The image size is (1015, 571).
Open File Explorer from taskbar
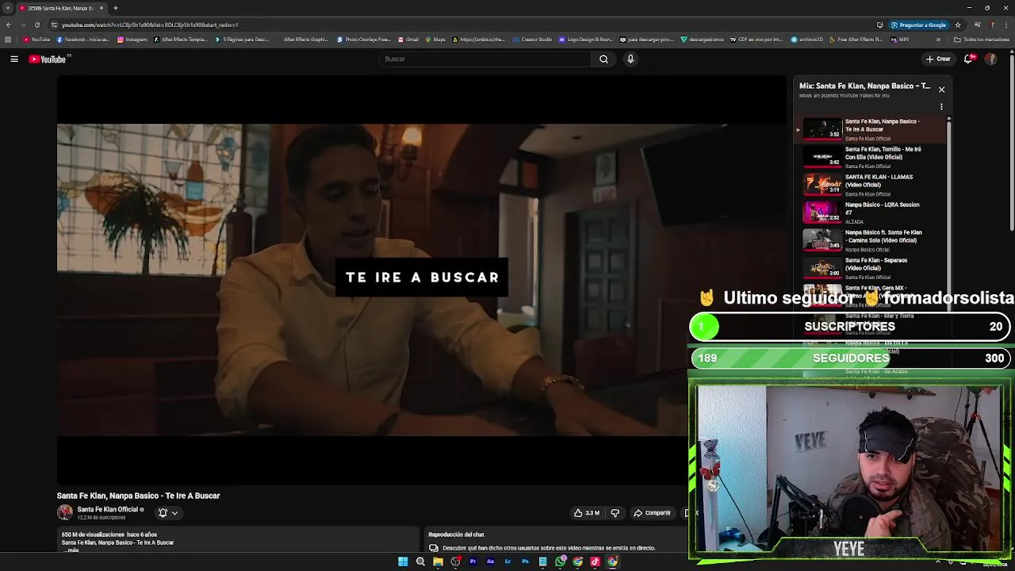[438, 561]
